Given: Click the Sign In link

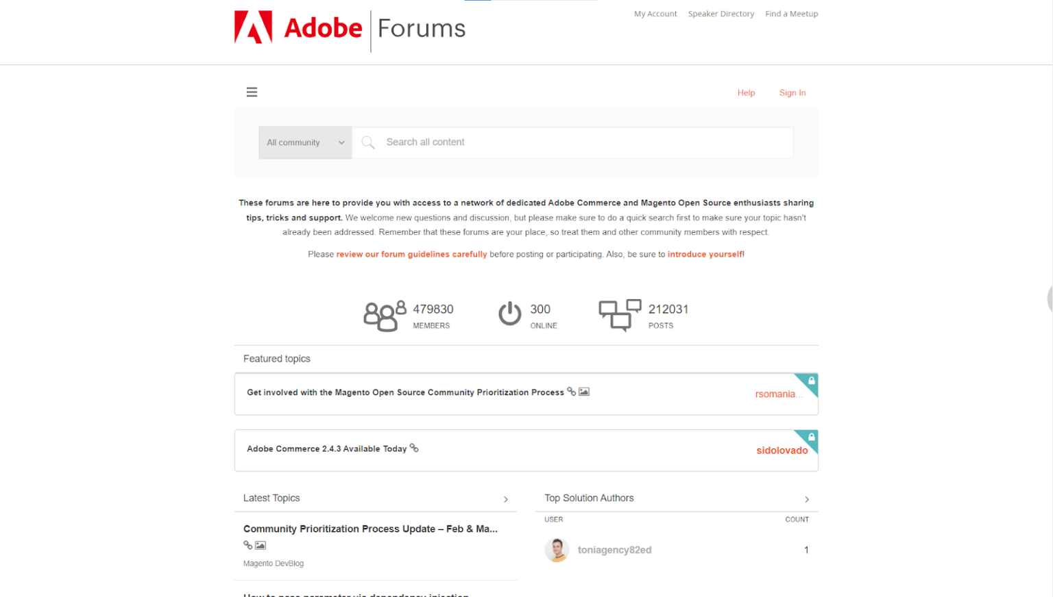Looking at the screenshot, I should [792, 93].
